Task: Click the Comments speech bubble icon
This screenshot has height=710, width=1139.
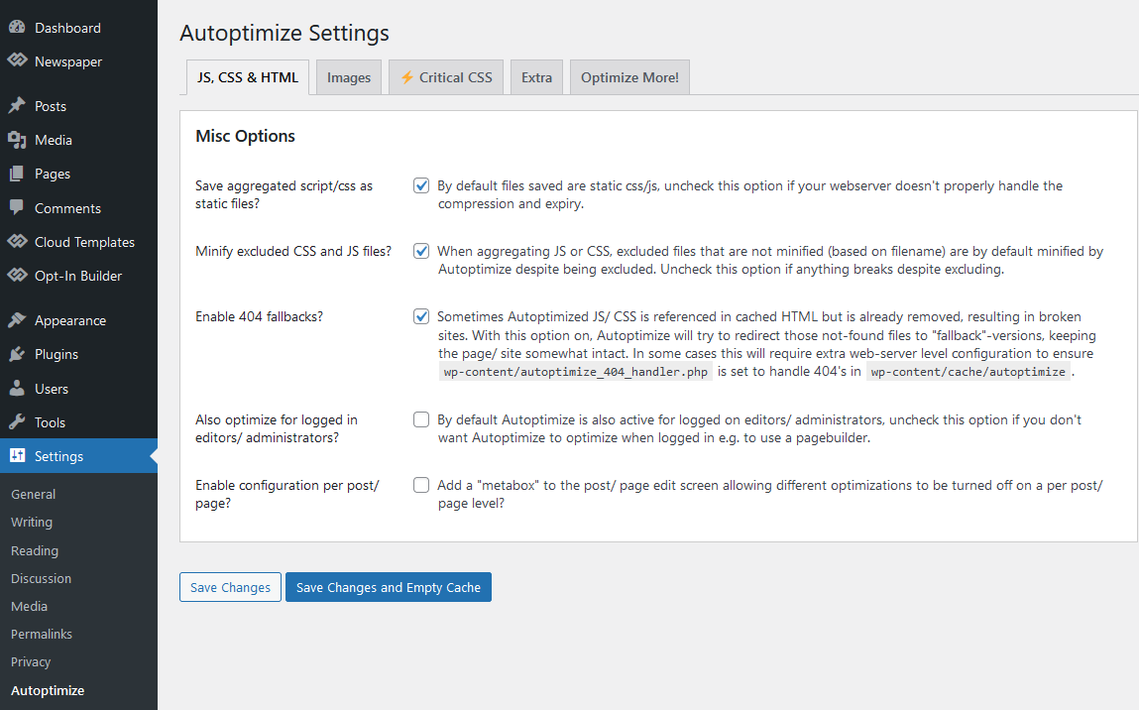Action: tap(17, 208)
